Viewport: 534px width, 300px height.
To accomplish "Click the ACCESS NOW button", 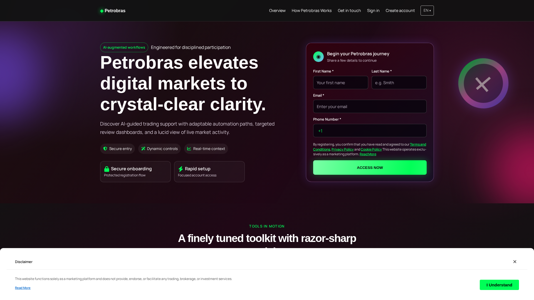I will 370,167.
